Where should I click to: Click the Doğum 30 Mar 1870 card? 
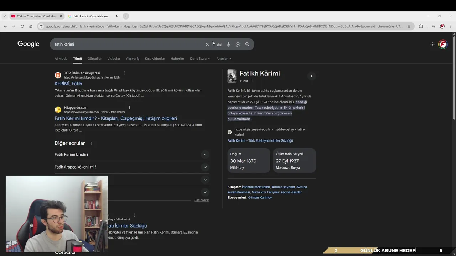click(249, 161)
